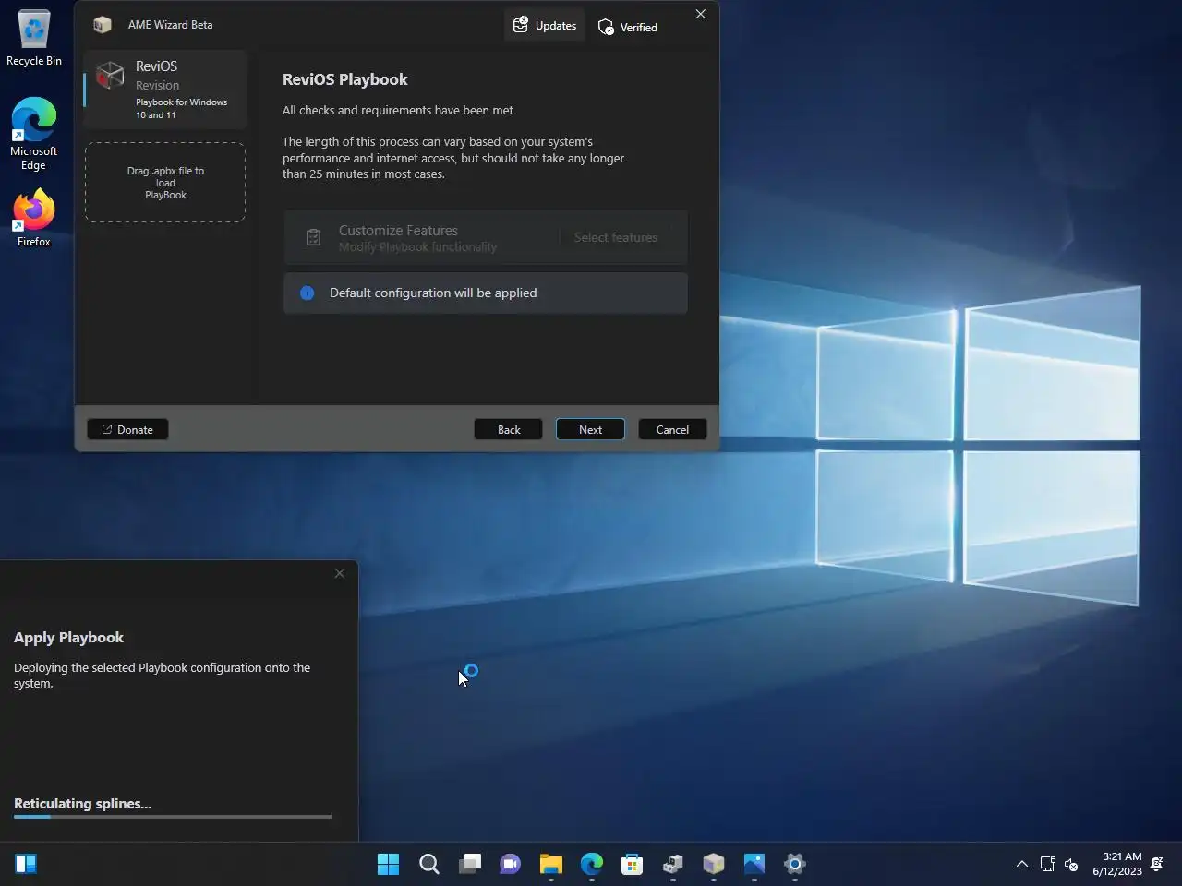Go Back in the wizard

pyautogui.click(x=509, y=429)
